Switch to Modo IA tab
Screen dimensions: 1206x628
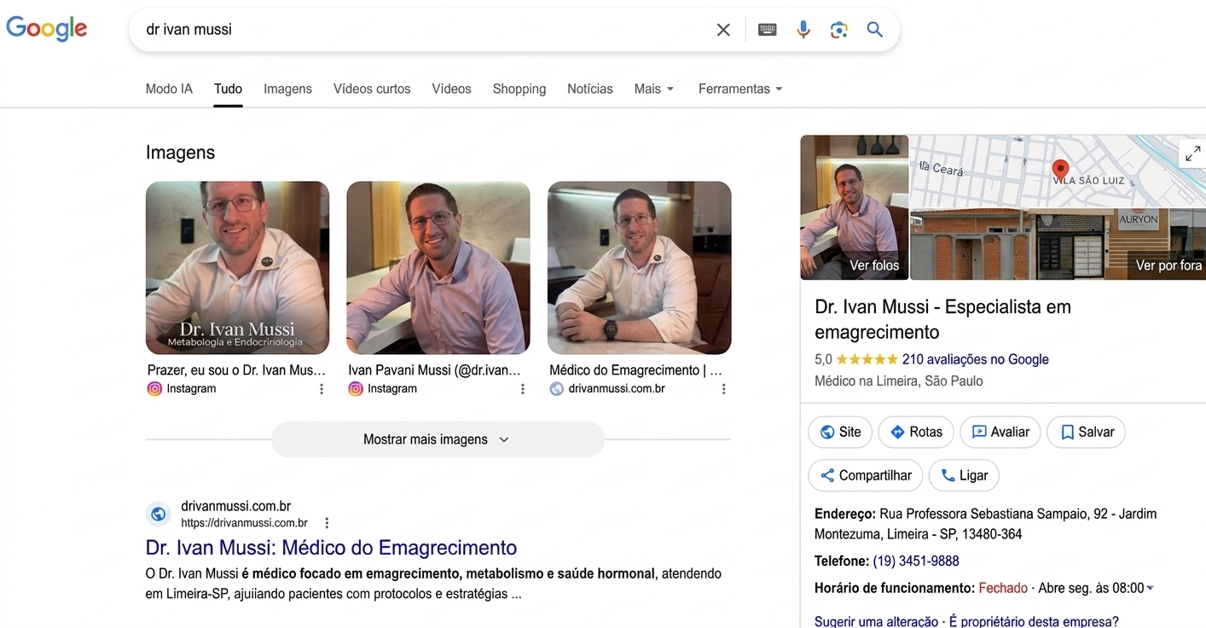pos(169,89)
